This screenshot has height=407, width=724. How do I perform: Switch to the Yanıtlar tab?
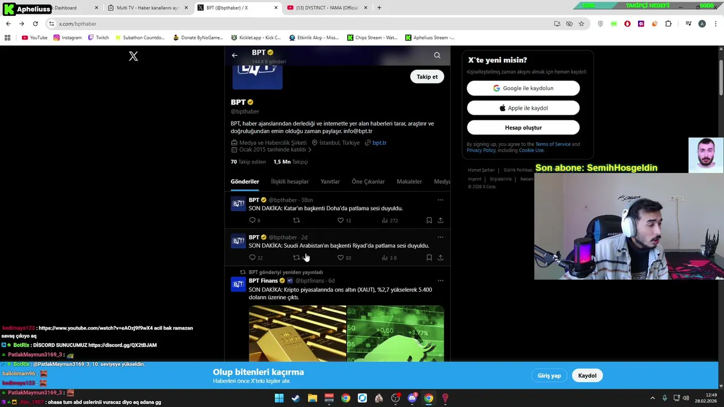click(x=330, y=181)
